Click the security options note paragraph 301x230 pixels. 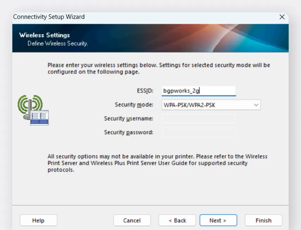(x=157, y=163)
